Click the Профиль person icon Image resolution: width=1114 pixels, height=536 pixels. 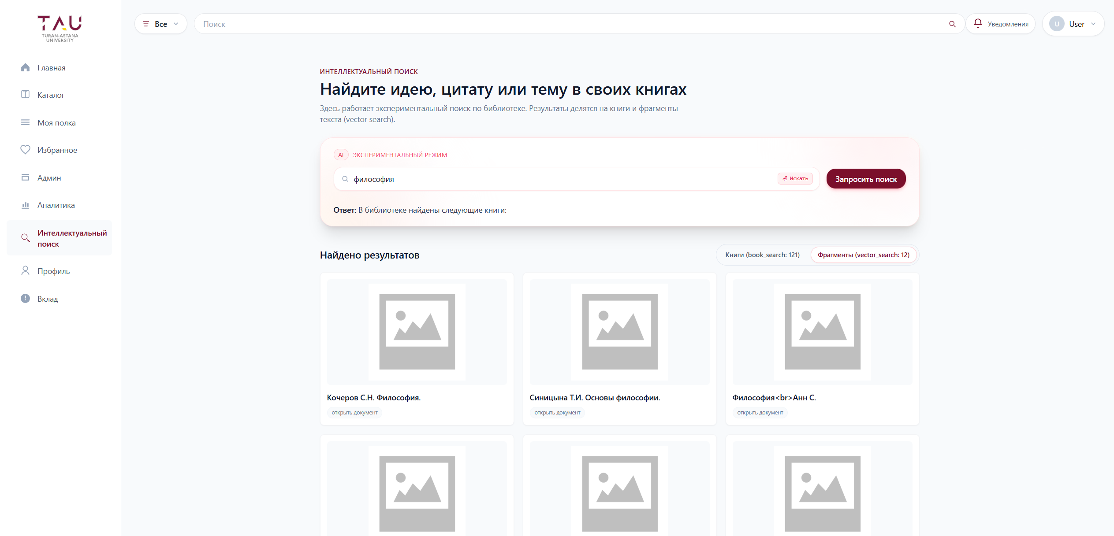25,271
